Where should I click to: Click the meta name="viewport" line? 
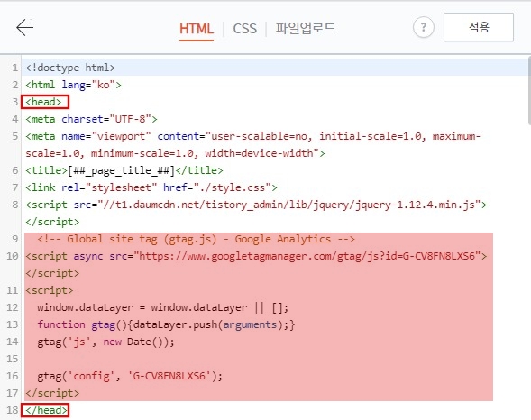(x=253, y=136)
